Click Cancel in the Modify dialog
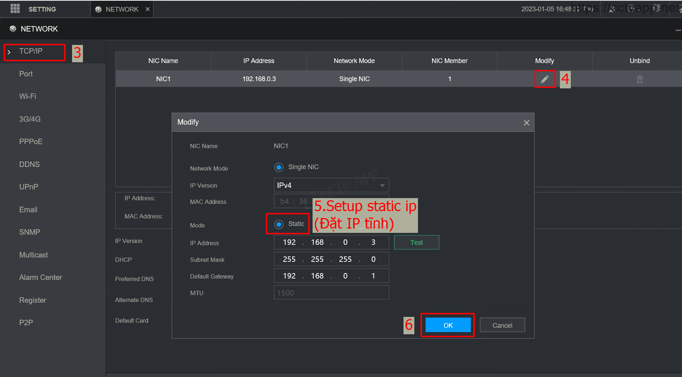Image resolution: width=682 pixels, height=377 pixels. (x=502, y=325)
